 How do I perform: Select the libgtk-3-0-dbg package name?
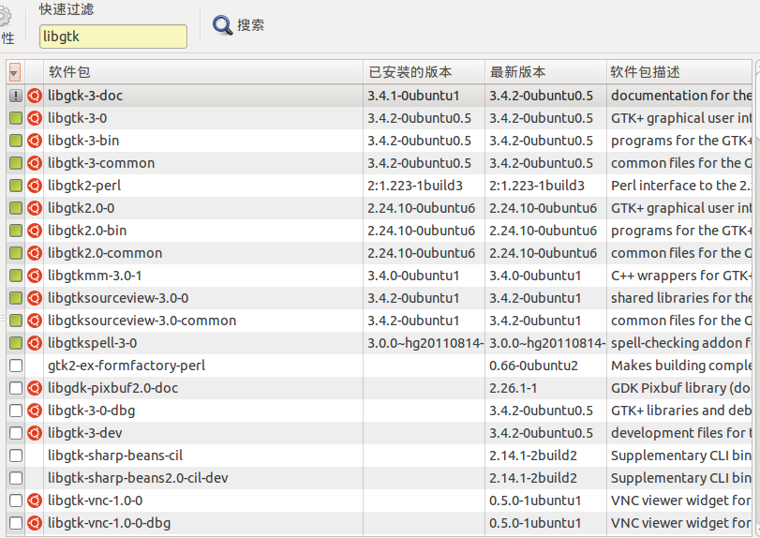92,411
